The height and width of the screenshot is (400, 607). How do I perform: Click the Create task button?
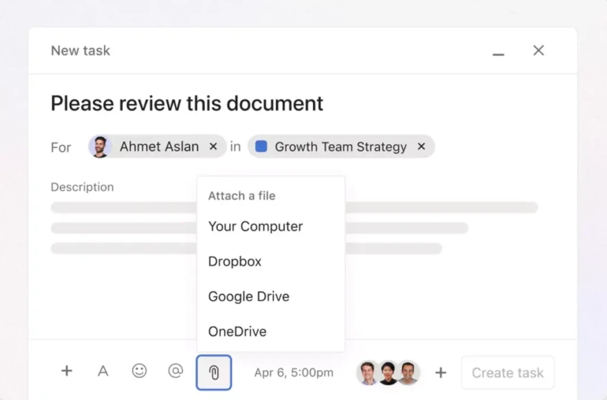(x=507, y=373)
